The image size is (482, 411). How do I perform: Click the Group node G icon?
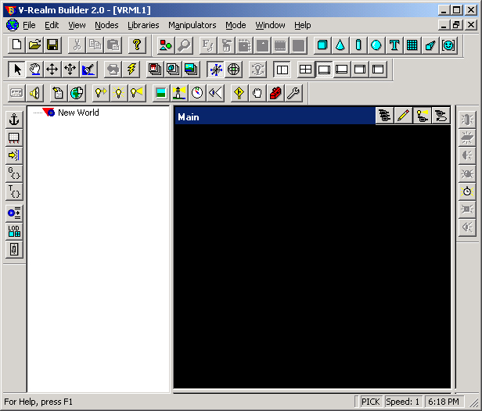click(14, 173)
